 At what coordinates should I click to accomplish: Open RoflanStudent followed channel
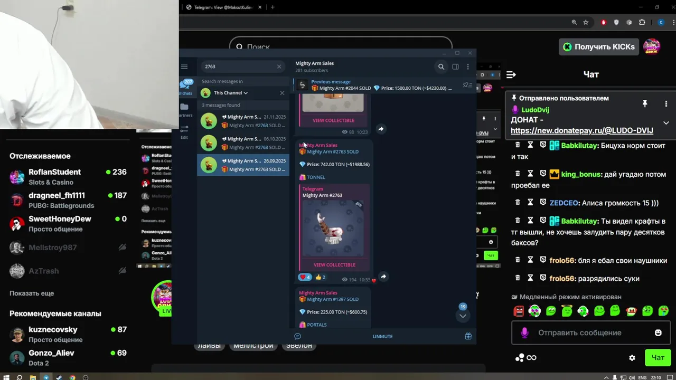(68, 177)
